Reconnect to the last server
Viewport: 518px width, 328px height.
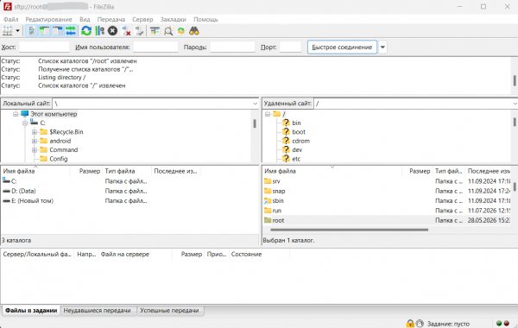[x=139, y=31]
